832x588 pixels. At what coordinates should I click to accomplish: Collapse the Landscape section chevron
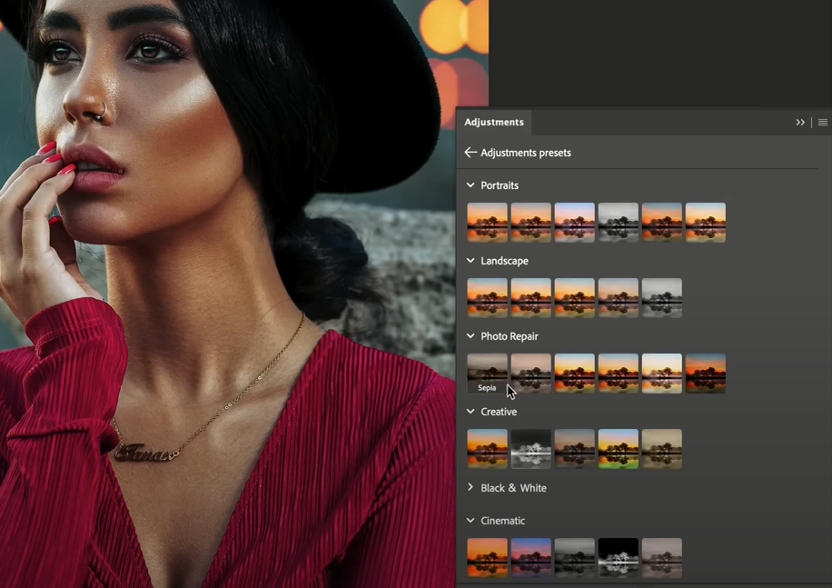click(x=470, y=261)
